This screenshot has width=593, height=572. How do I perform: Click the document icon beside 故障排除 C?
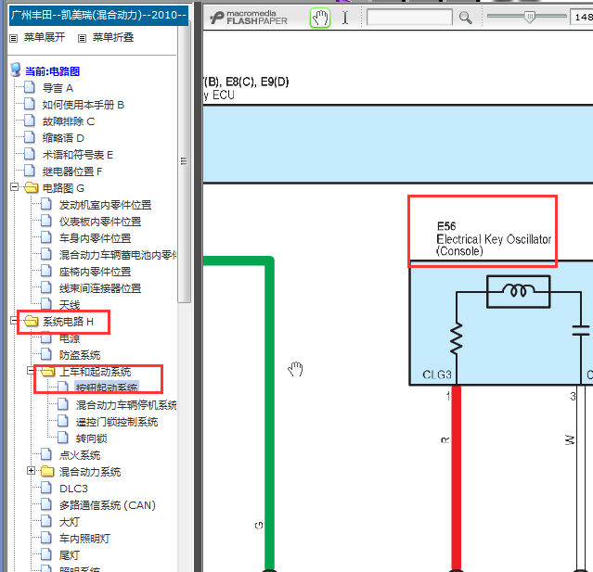pos(30,121)
